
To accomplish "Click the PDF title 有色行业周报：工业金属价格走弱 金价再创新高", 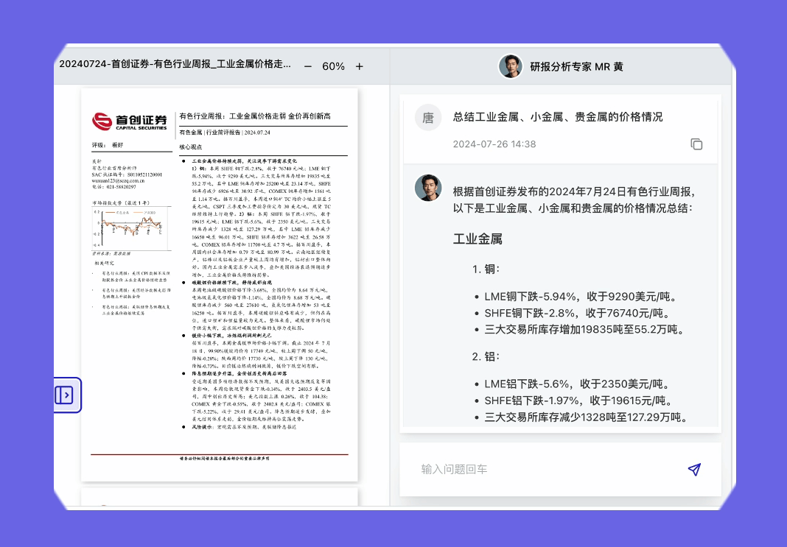I will (x=255, y=116).
